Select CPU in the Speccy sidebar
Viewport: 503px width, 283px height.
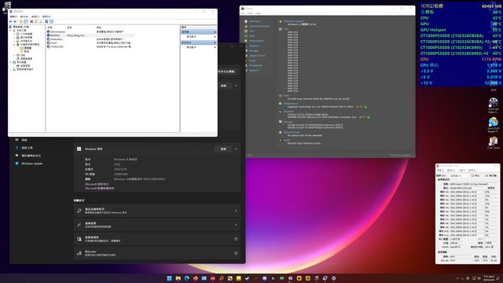(x=251, y=31)
